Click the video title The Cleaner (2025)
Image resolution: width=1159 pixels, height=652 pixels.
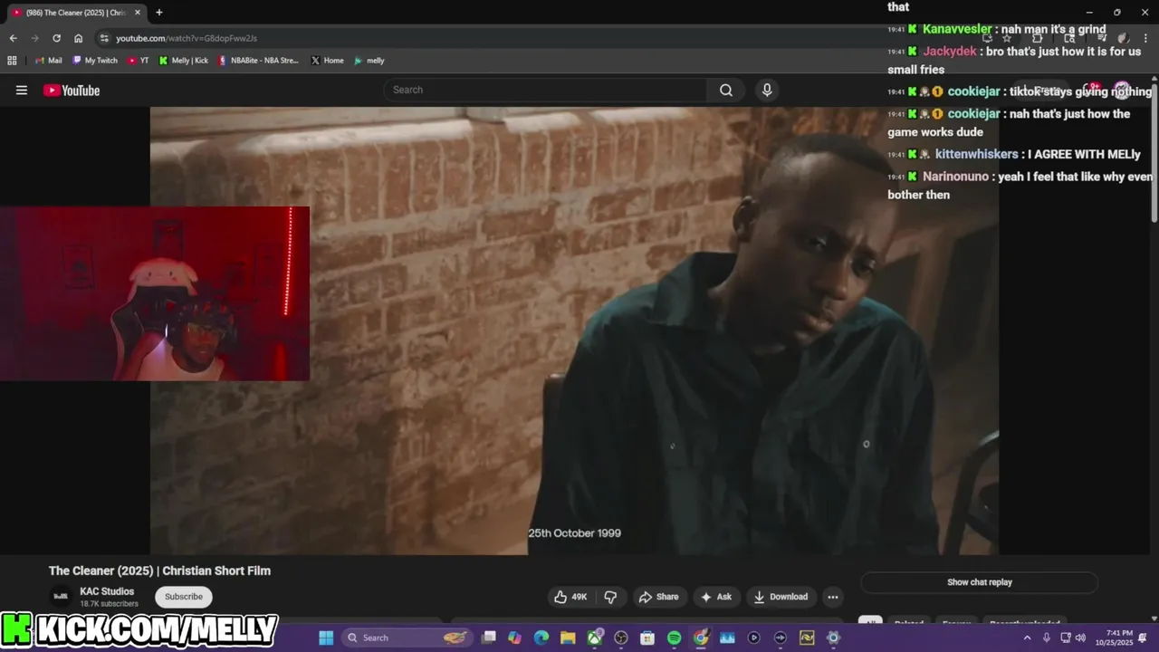tap(159, 570)
